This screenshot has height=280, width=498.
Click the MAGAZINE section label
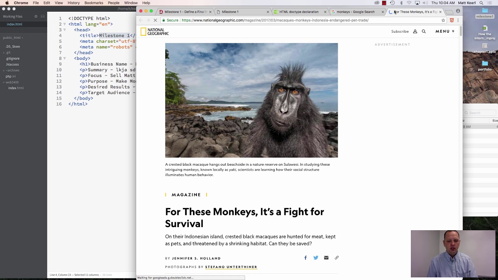coord(186,194)
